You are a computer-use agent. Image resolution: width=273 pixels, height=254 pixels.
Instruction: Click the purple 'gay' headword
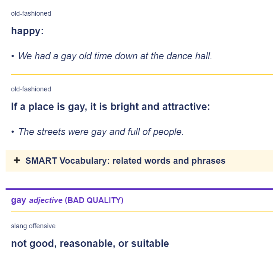[19, 201]
